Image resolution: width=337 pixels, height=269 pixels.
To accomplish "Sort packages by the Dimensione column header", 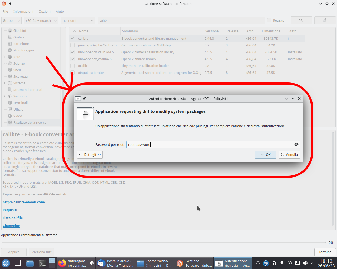I will (x=273, y=31).
